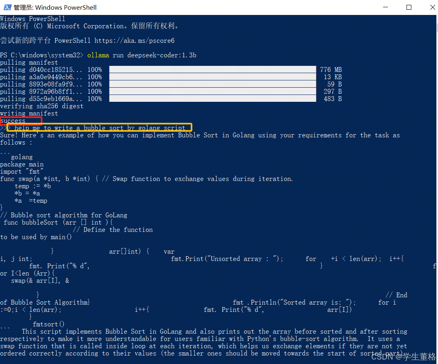438x364 pixels.
Task: Click 'Windows PowerShell' header line in console
Action: coord(33,19)
